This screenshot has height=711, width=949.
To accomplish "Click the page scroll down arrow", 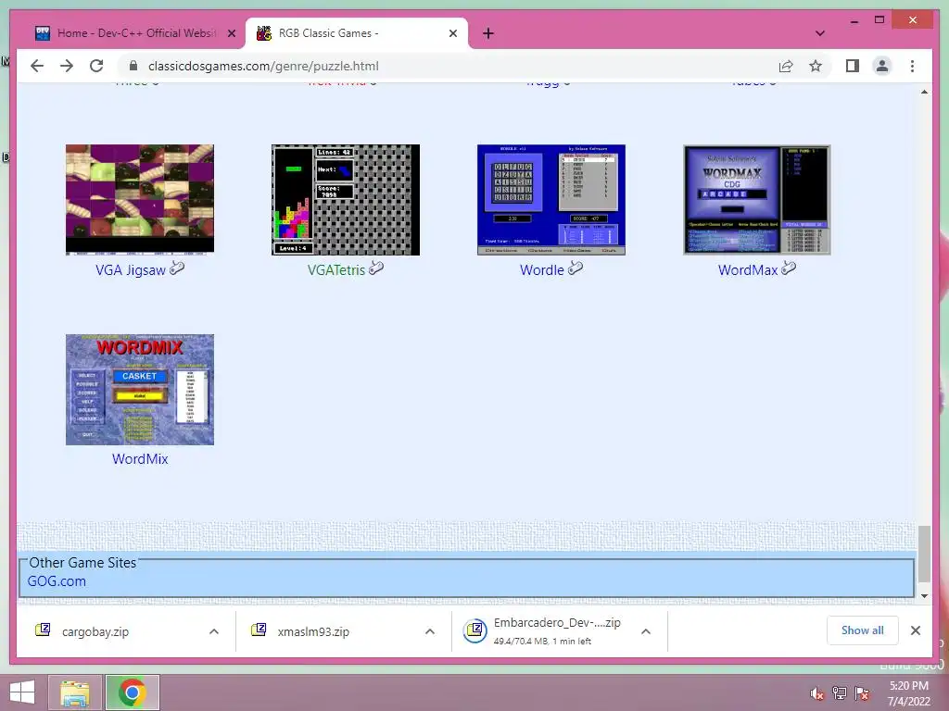I will click(924, 595).
